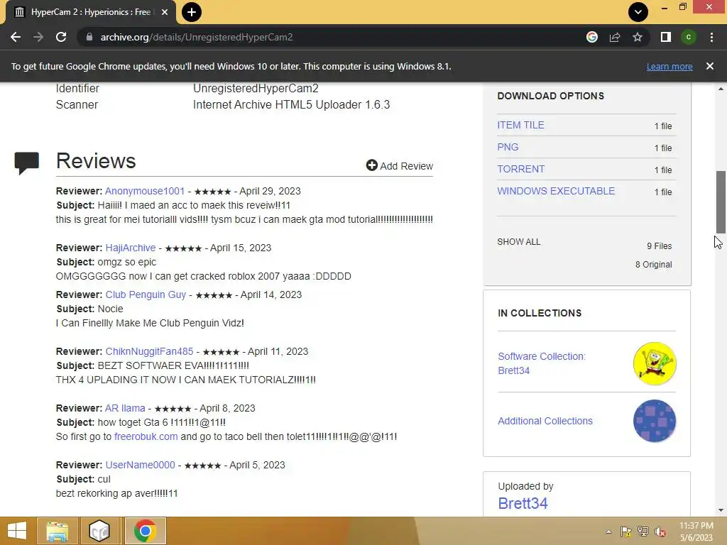Share this page via share icon
727x545 pixels.
tap(615, 37)
